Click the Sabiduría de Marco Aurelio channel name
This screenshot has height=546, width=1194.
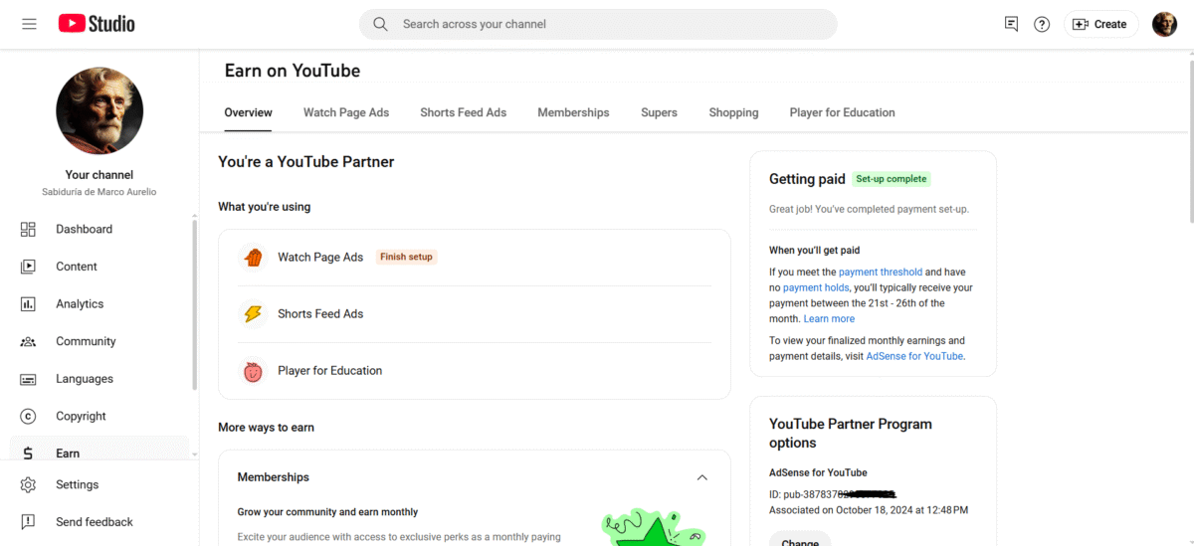[99, 191]
